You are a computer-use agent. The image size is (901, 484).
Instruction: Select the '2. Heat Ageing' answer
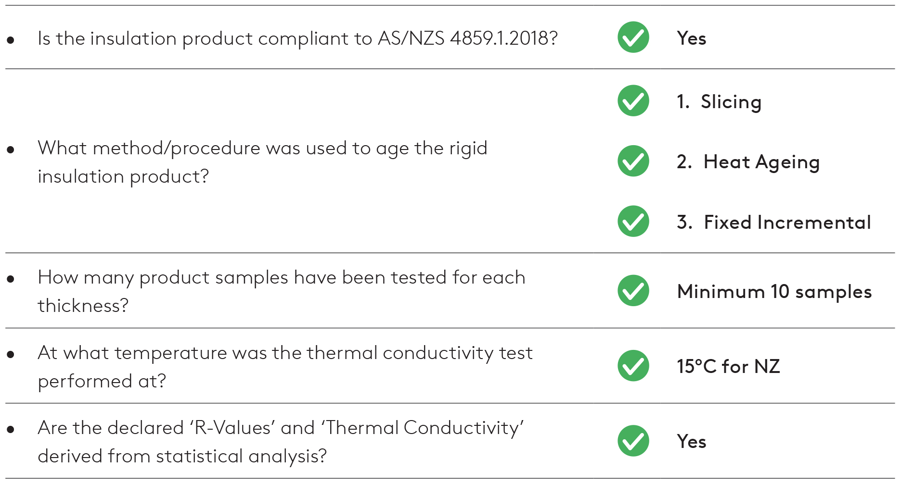tap(748, 162)
